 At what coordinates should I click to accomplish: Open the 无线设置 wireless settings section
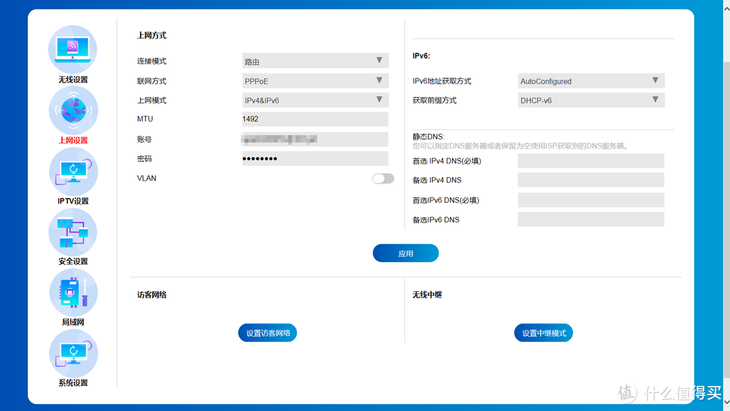click(x=72, y=49)
